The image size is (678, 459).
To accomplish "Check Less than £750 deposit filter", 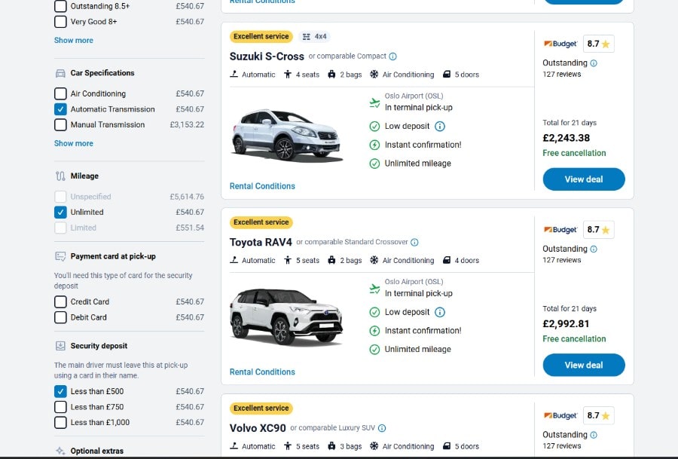I will [x=60, y=407].
